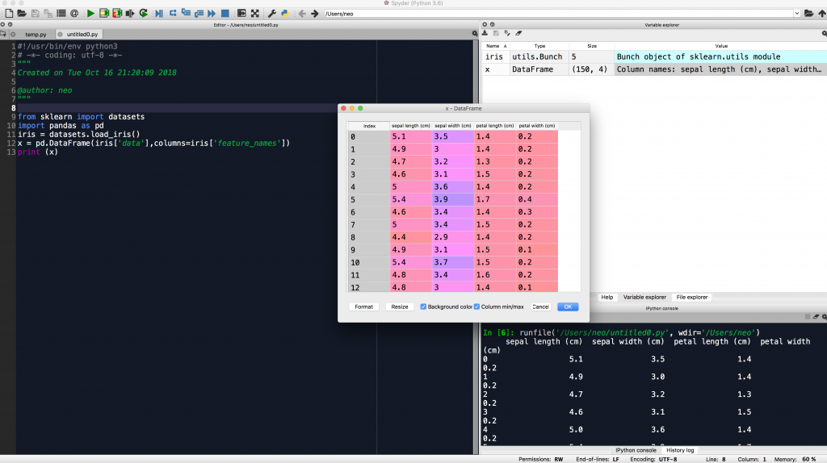Image resolution: width=827 pixels, height=463 pixels.
Task: Click Index header in DataFrame table
Action: 368,126
